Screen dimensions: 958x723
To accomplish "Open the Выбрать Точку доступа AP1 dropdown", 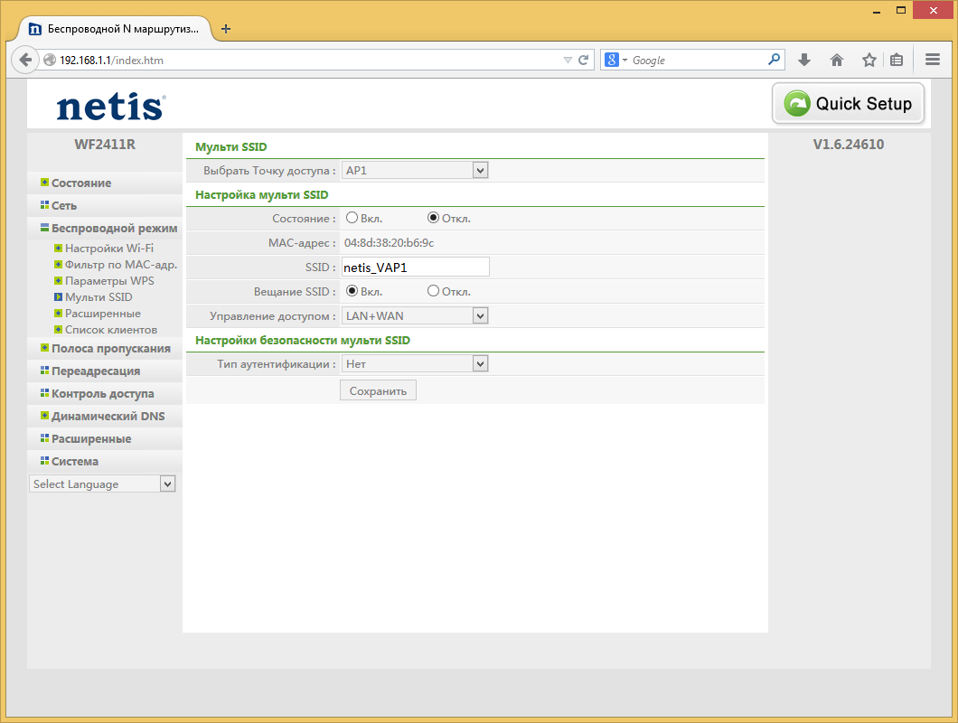I will [414, 171].
